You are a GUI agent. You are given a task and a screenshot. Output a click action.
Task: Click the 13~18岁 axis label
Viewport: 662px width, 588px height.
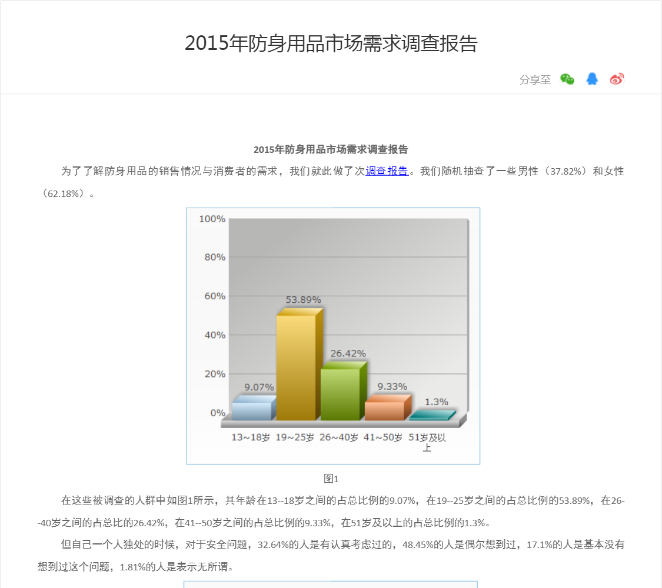250,437
